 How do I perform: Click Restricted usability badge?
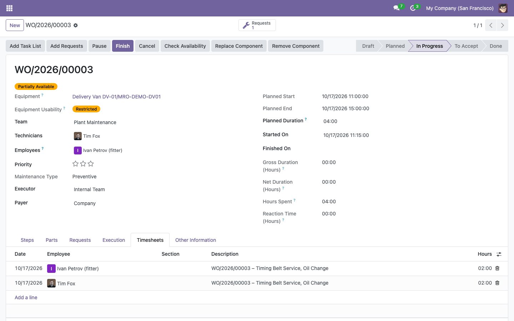[x=86, y=109]
